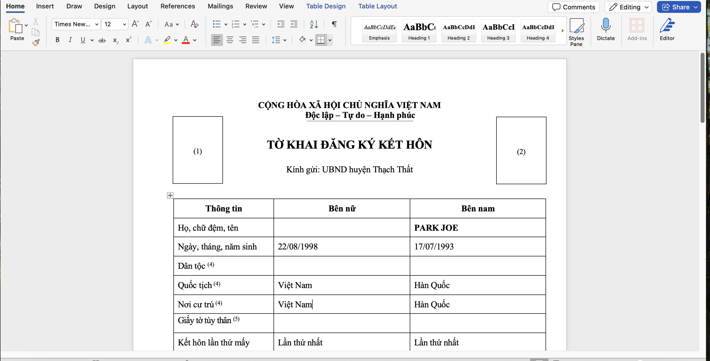
Task: Open the References tab
Action: point(177,6)
